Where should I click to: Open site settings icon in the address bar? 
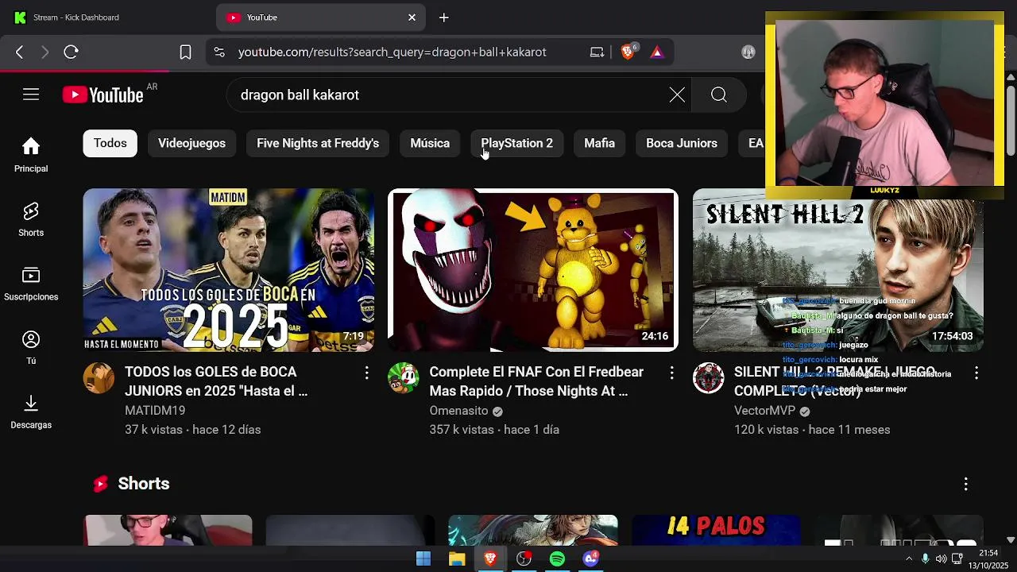click(x=219, y=52)
